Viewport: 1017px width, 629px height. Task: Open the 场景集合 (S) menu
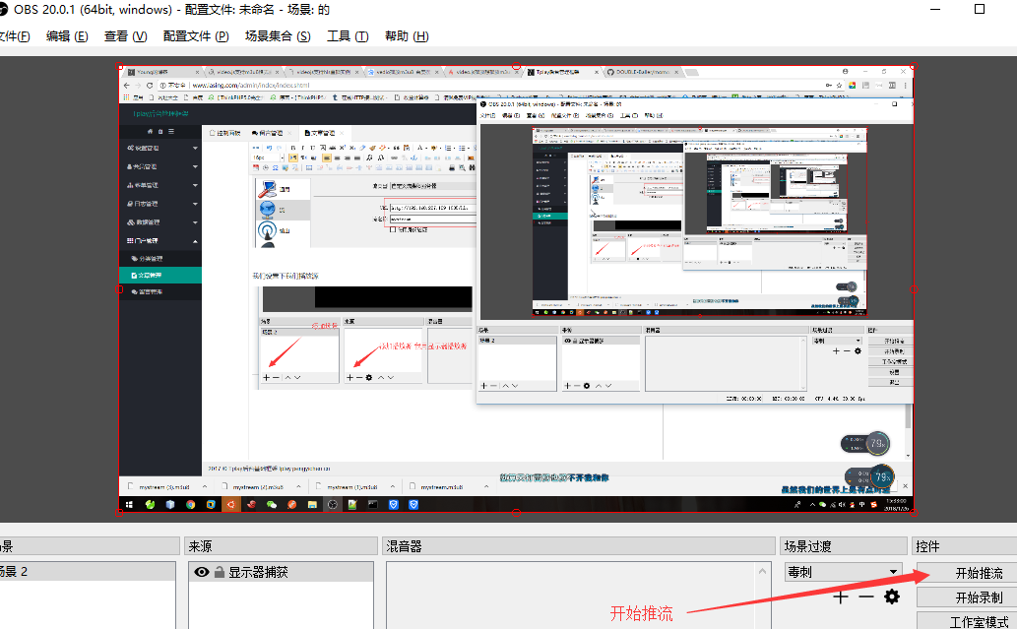(x=278, y=36)
